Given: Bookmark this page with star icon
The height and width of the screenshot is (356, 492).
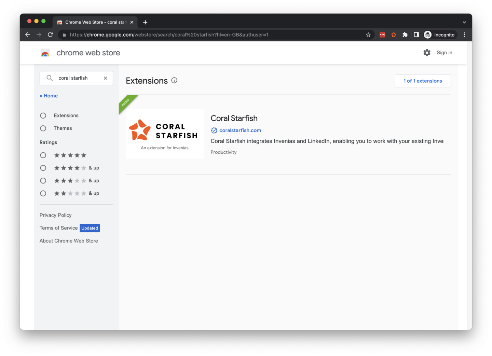Looking at the screenshot, I should (368, 35).
